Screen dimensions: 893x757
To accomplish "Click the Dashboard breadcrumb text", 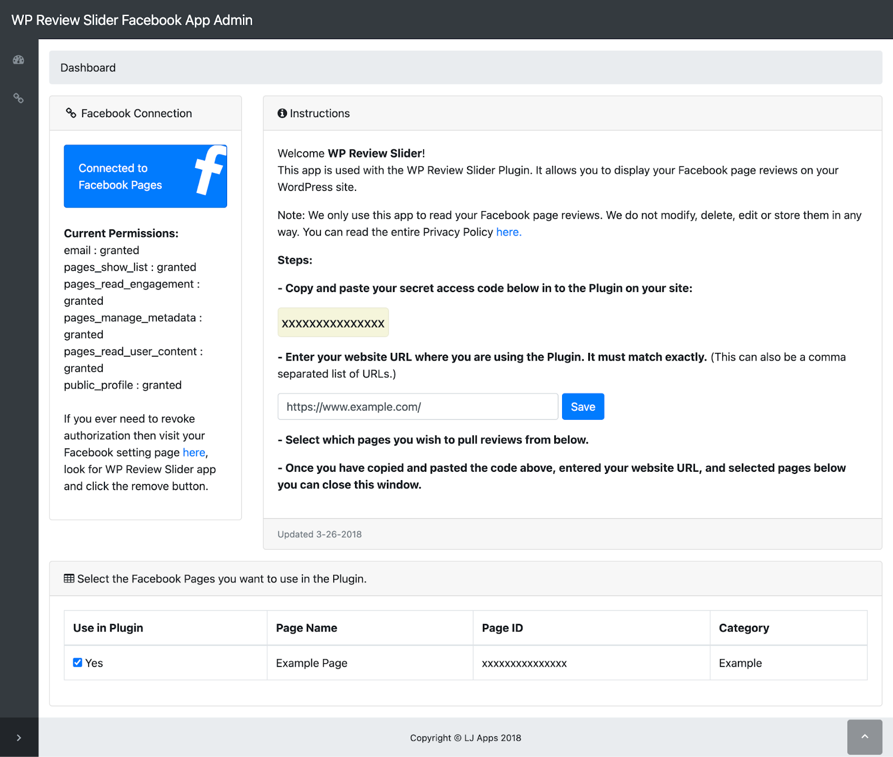I will [88, 68].
